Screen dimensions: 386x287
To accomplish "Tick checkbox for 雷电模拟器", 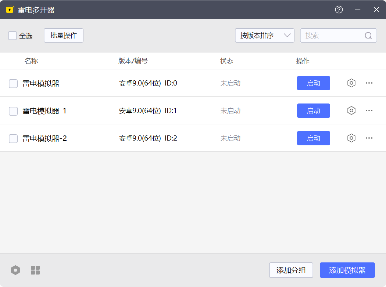I will pos(13,84).
